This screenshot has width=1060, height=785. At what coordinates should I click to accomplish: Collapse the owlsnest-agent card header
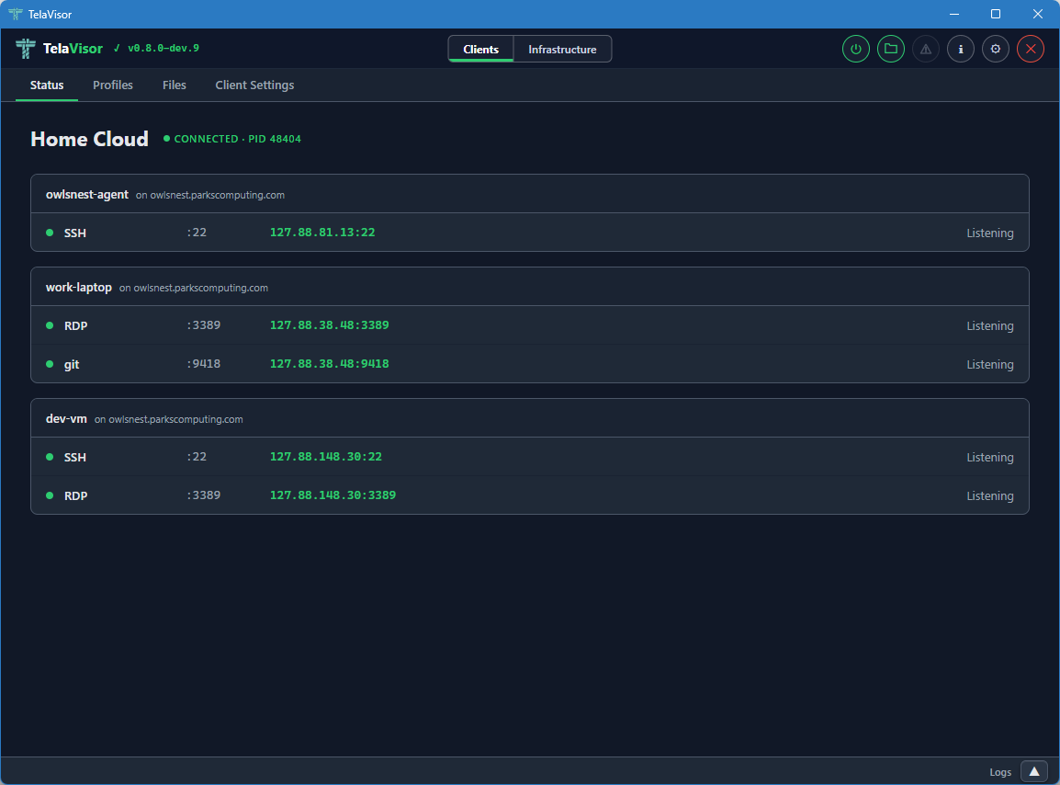coord(530,194)
